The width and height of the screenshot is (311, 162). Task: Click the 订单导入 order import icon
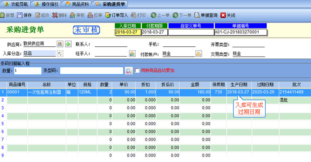pyautogui.click(x=108, y=15)
